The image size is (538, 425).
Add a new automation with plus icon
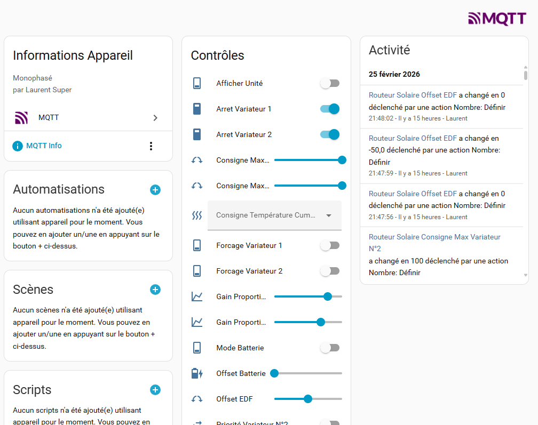(x=155, y=190)
